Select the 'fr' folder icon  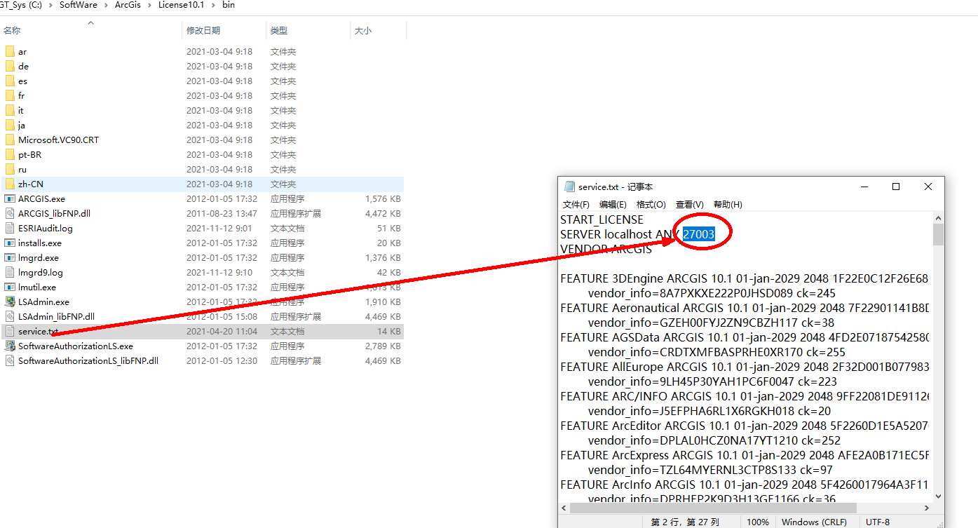click(10, 95)
